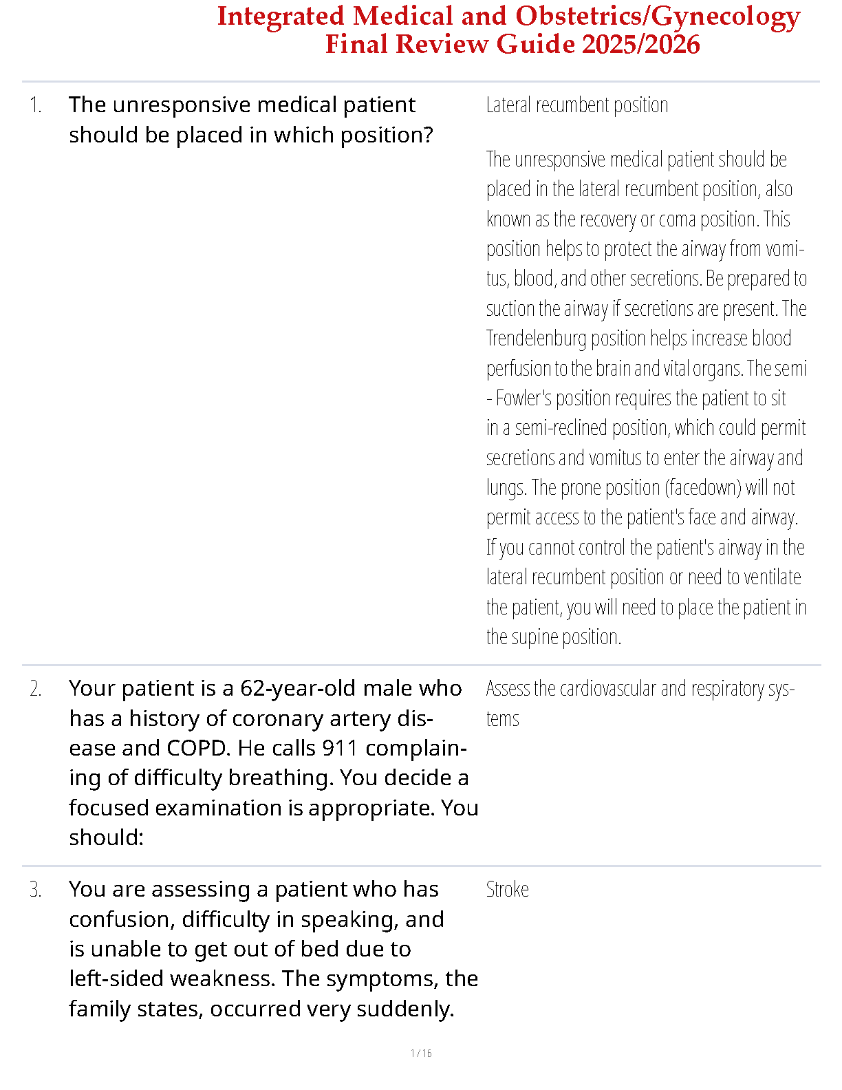Click the "Final Review Guide 2025/2026" heading line
842x1090 pixels.
pos(512,45)
